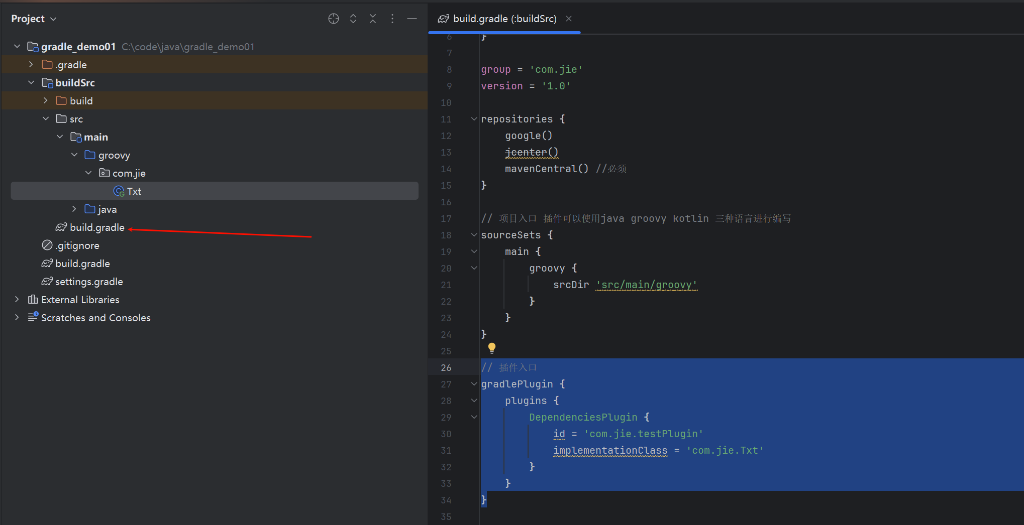Screen dimensions: 1024x525
Task: Fold the repositories block at line 11
Action: (474, 119)
